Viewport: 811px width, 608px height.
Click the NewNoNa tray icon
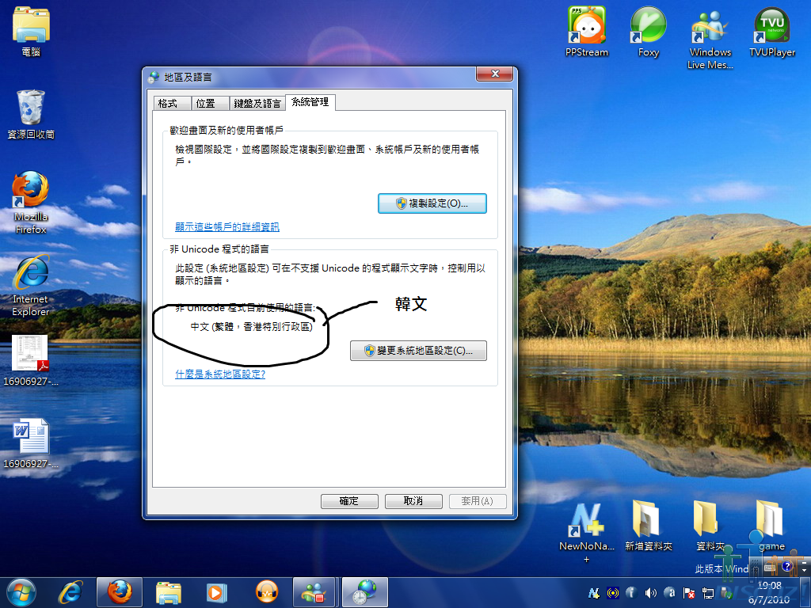(x=594, y=593)
